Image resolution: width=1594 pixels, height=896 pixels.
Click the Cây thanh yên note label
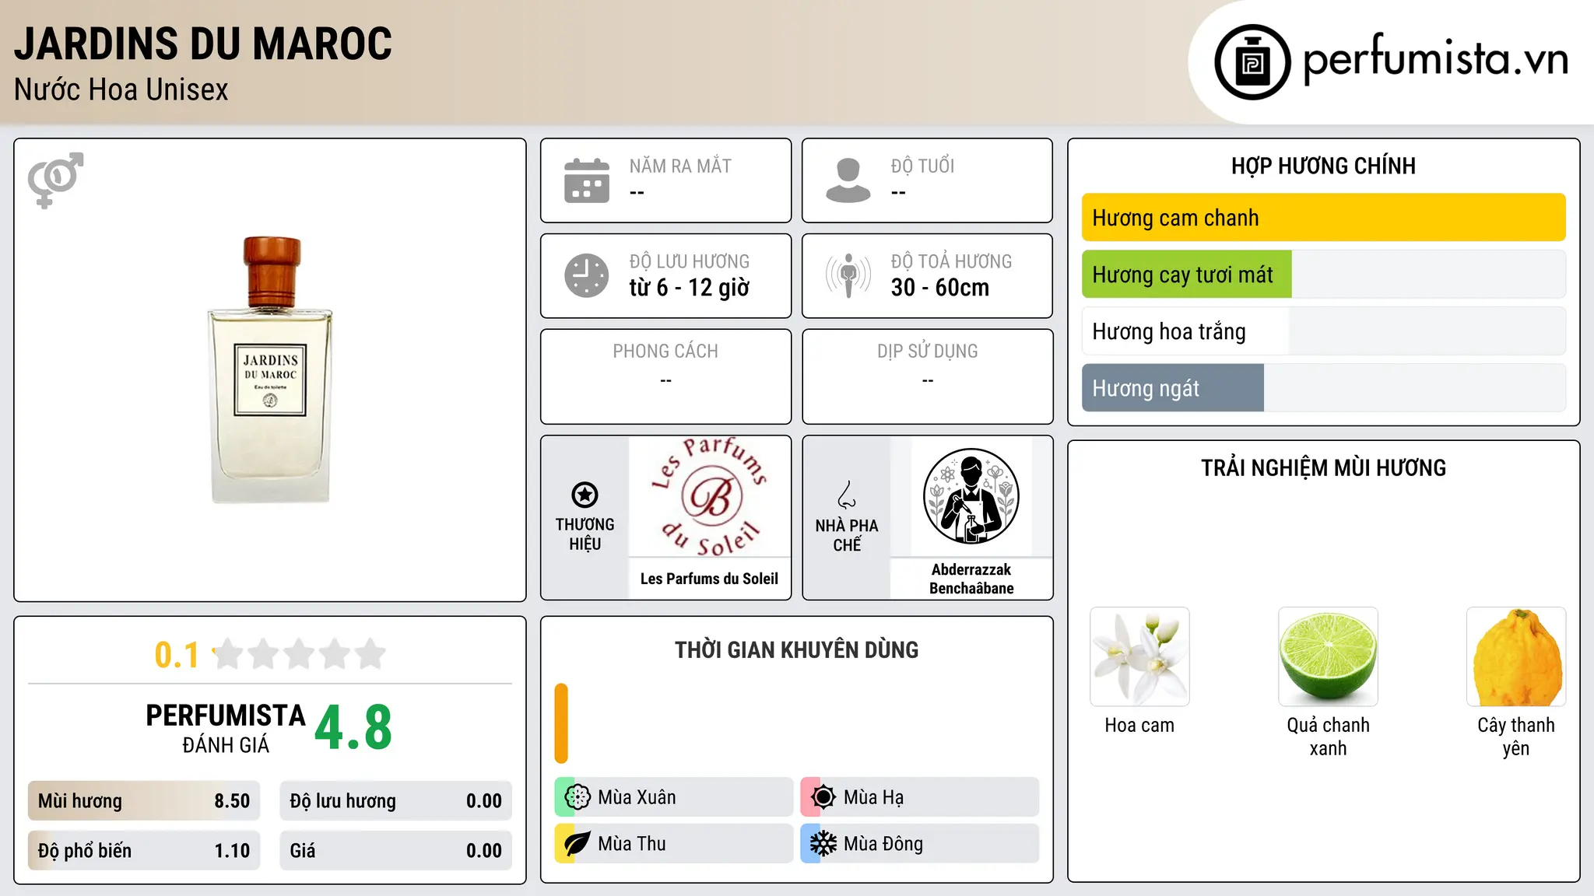click(x=1516, y=737)
